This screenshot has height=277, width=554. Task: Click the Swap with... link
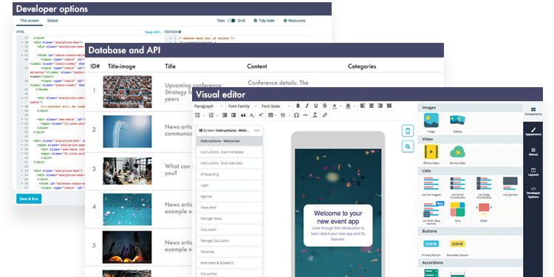(154, 32)
